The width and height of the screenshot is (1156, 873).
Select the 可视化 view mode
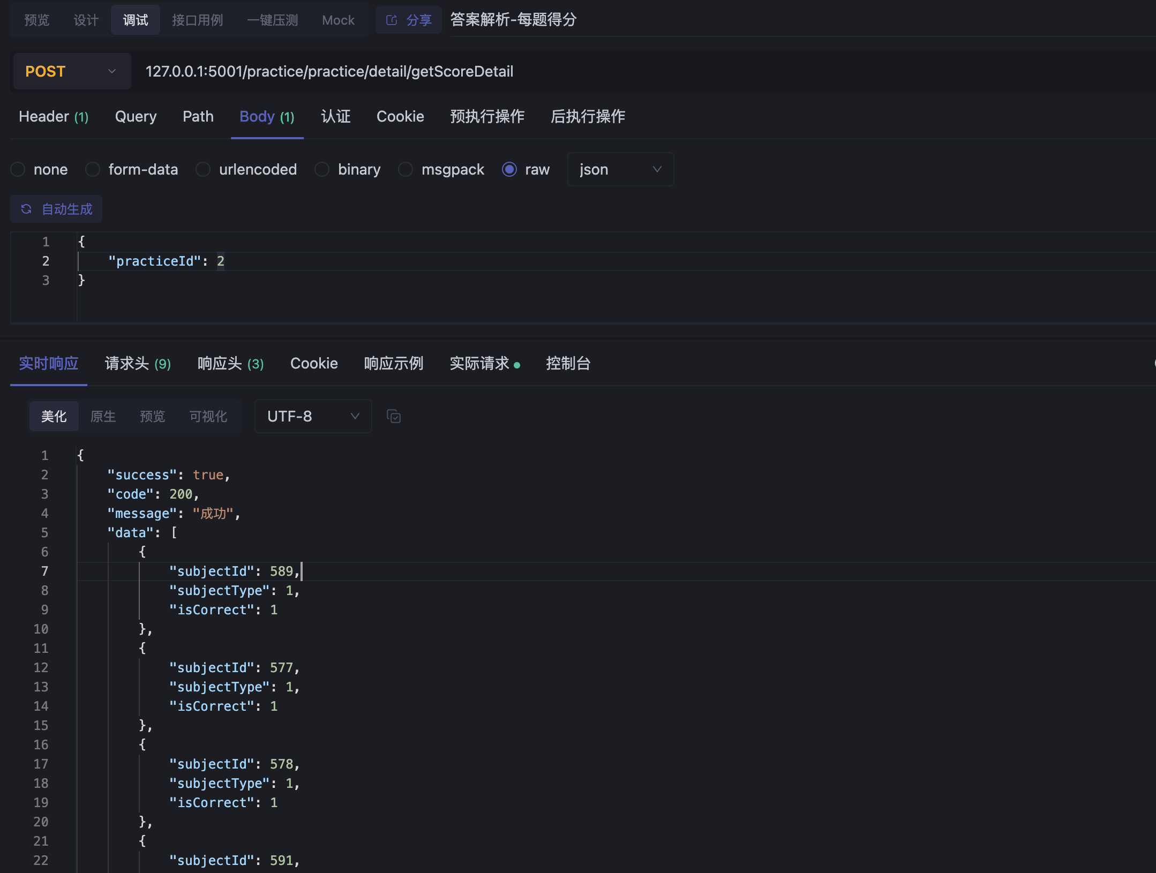[208, 416]
